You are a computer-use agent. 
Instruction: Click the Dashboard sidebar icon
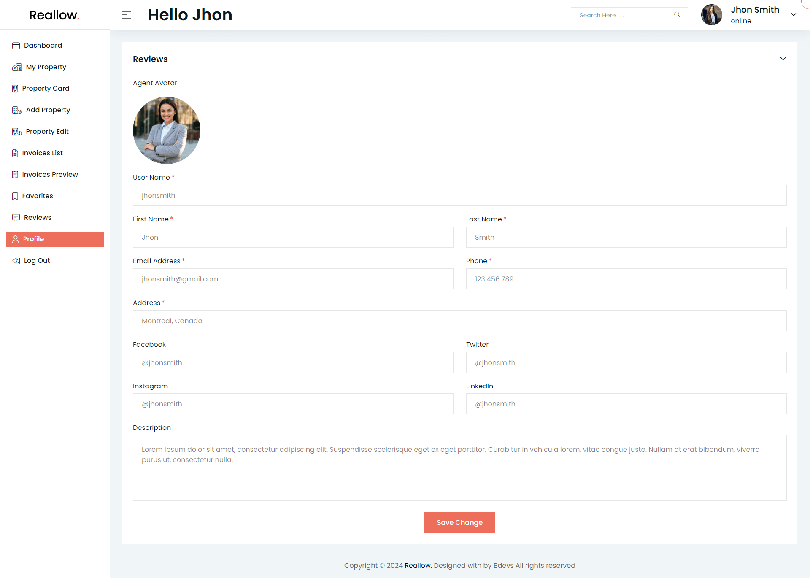16,46
